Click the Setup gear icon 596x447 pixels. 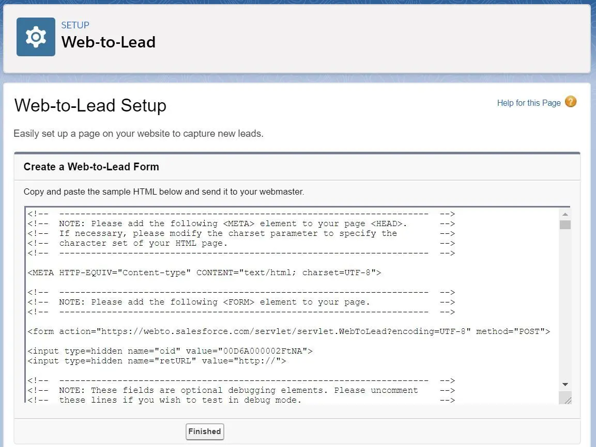(x=36, y=37)
